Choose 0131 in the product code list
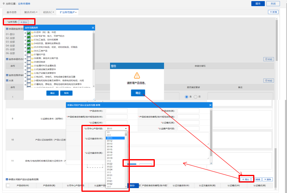 coord(110,175)
